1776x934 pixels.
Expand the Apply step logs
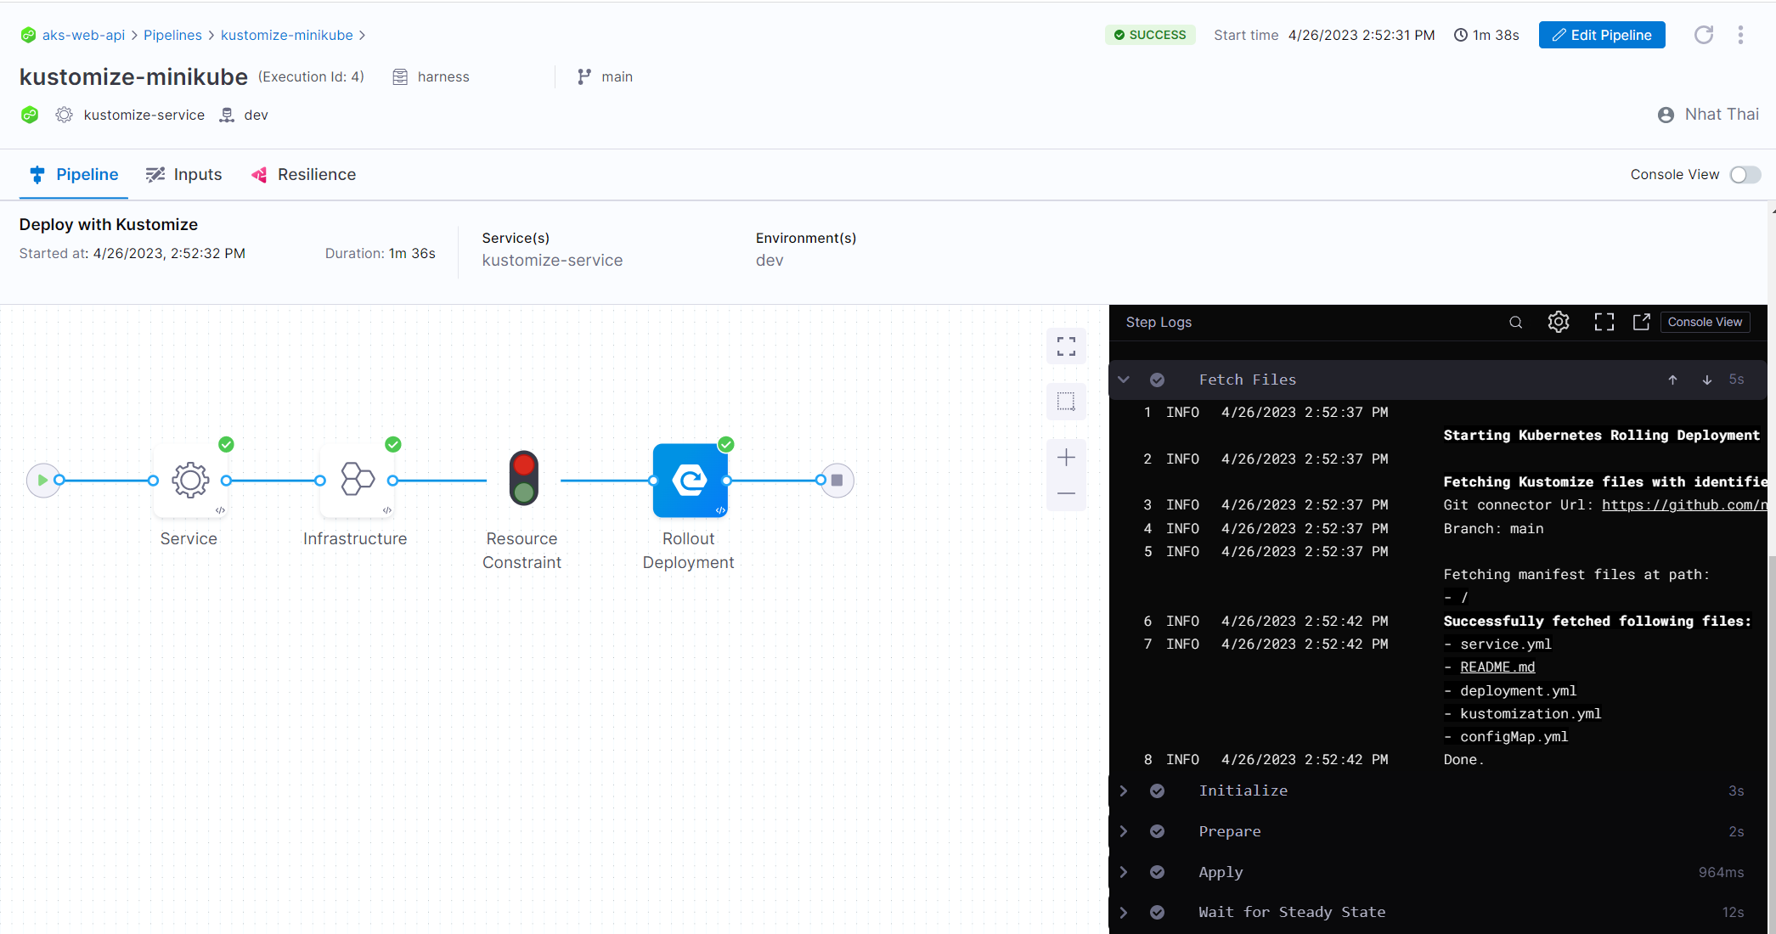click(1125, 872)
